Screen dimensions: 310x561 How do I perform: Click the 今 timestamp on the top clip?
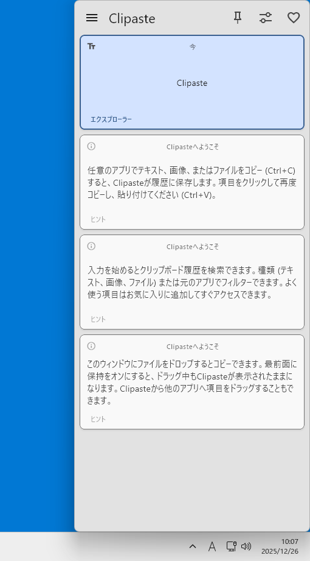click(193, 47)
